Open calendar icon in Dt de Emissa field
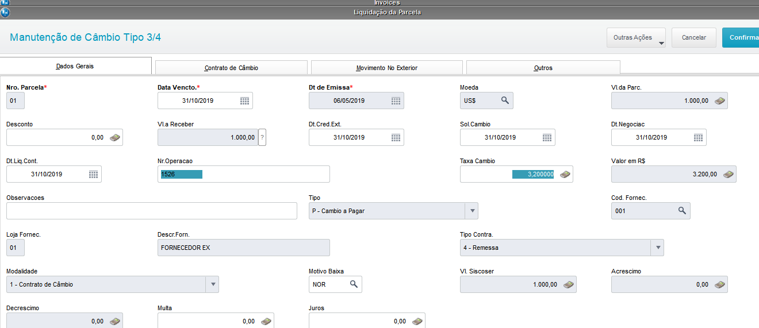The image size is (759, 328). [x=396, y=101]
